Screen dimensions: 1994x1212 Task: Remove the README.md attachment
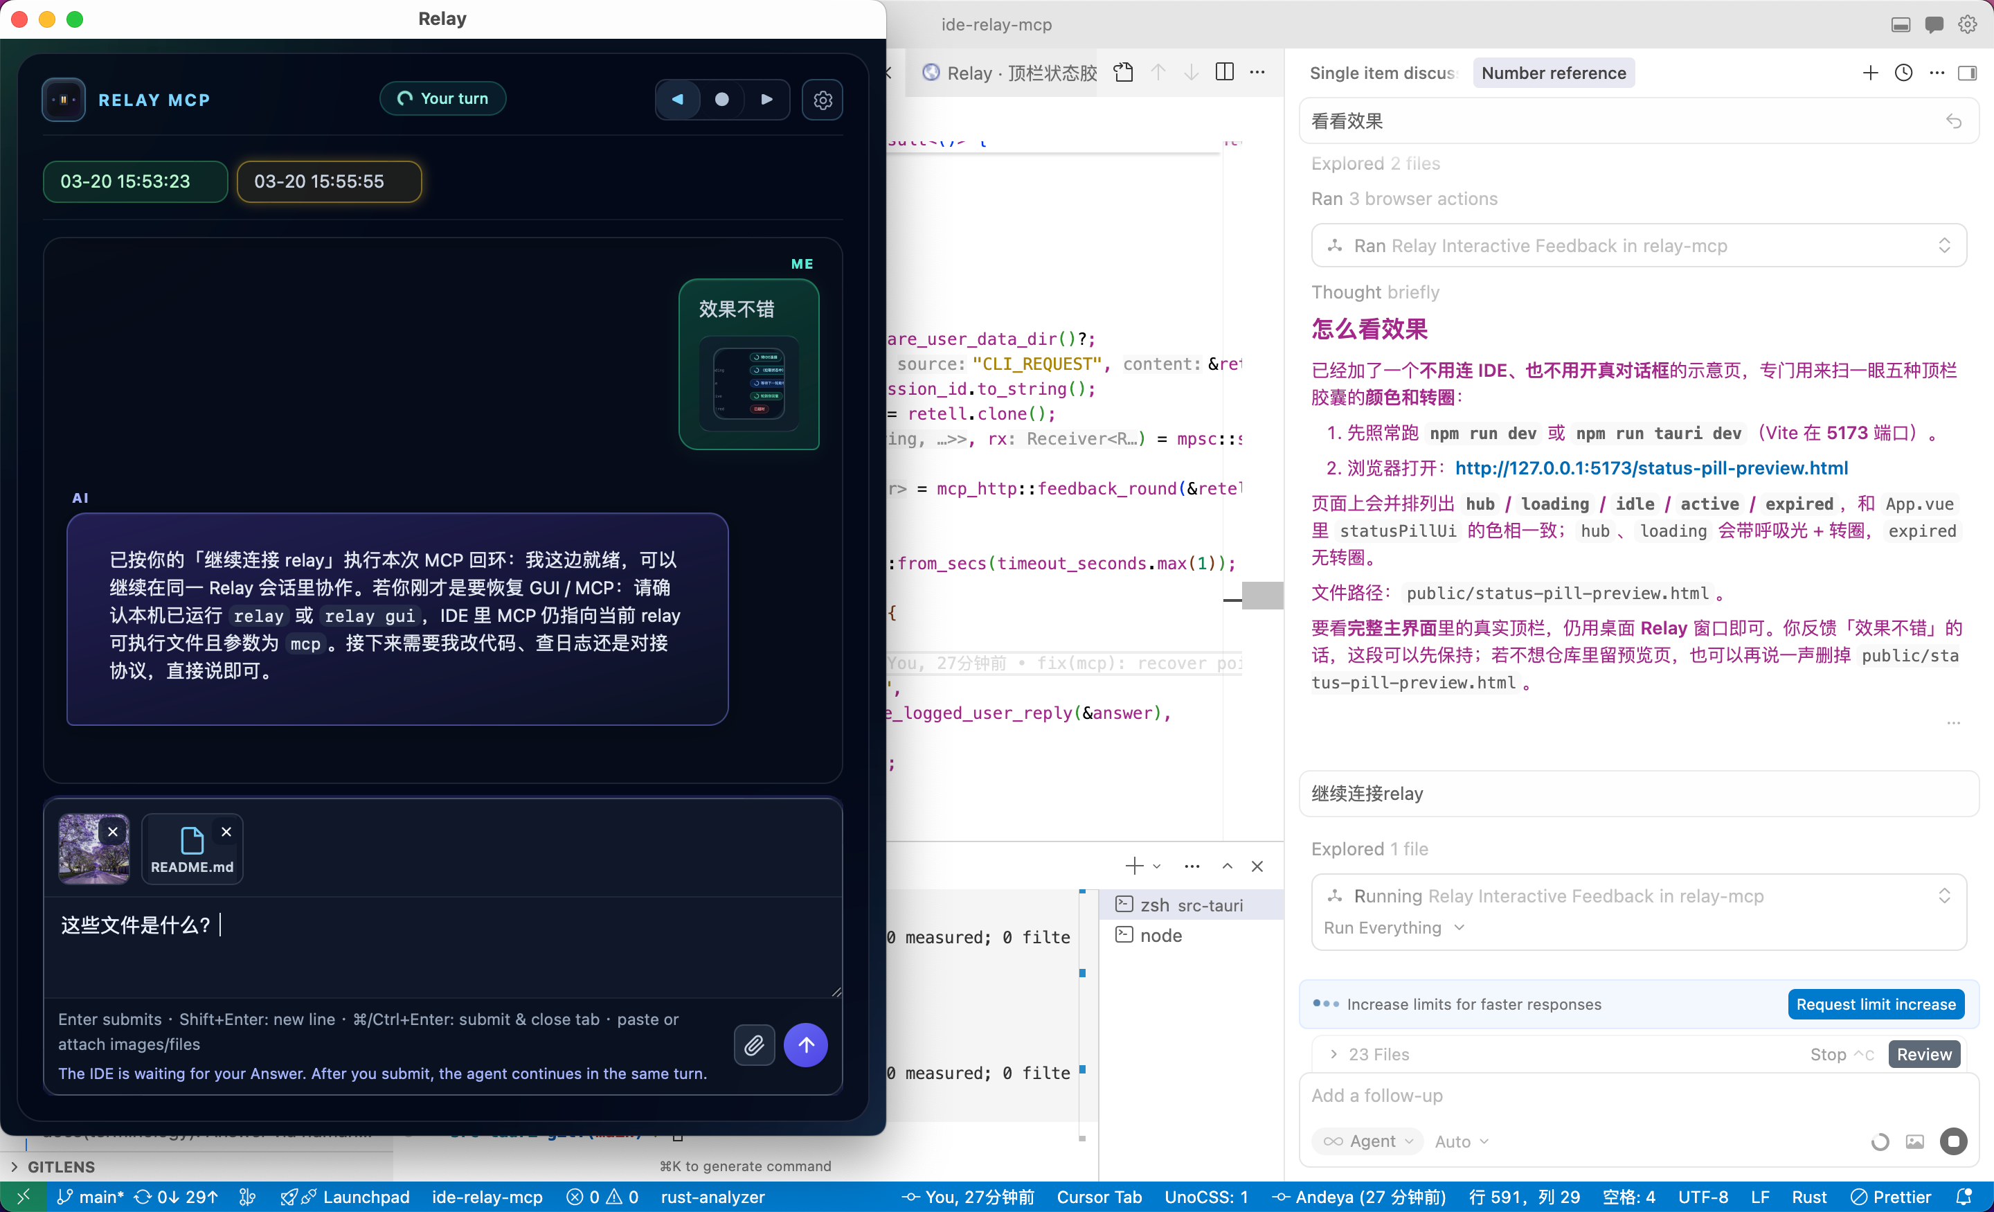point(226,830)
